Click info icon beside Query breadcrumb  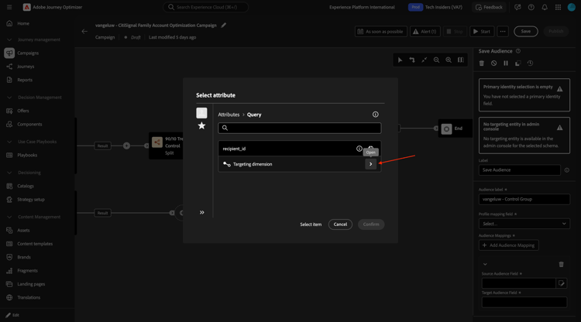click(376, 115)
